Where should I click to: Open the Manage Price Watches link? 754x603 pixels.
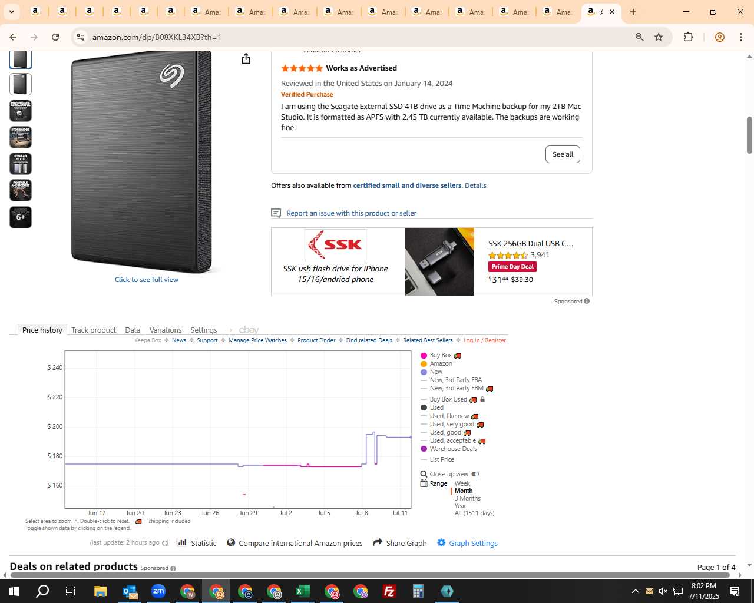(x=257, y=340)
